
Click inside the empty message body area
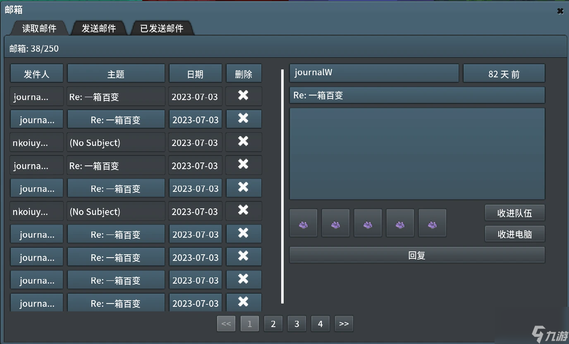coord(417,154)
